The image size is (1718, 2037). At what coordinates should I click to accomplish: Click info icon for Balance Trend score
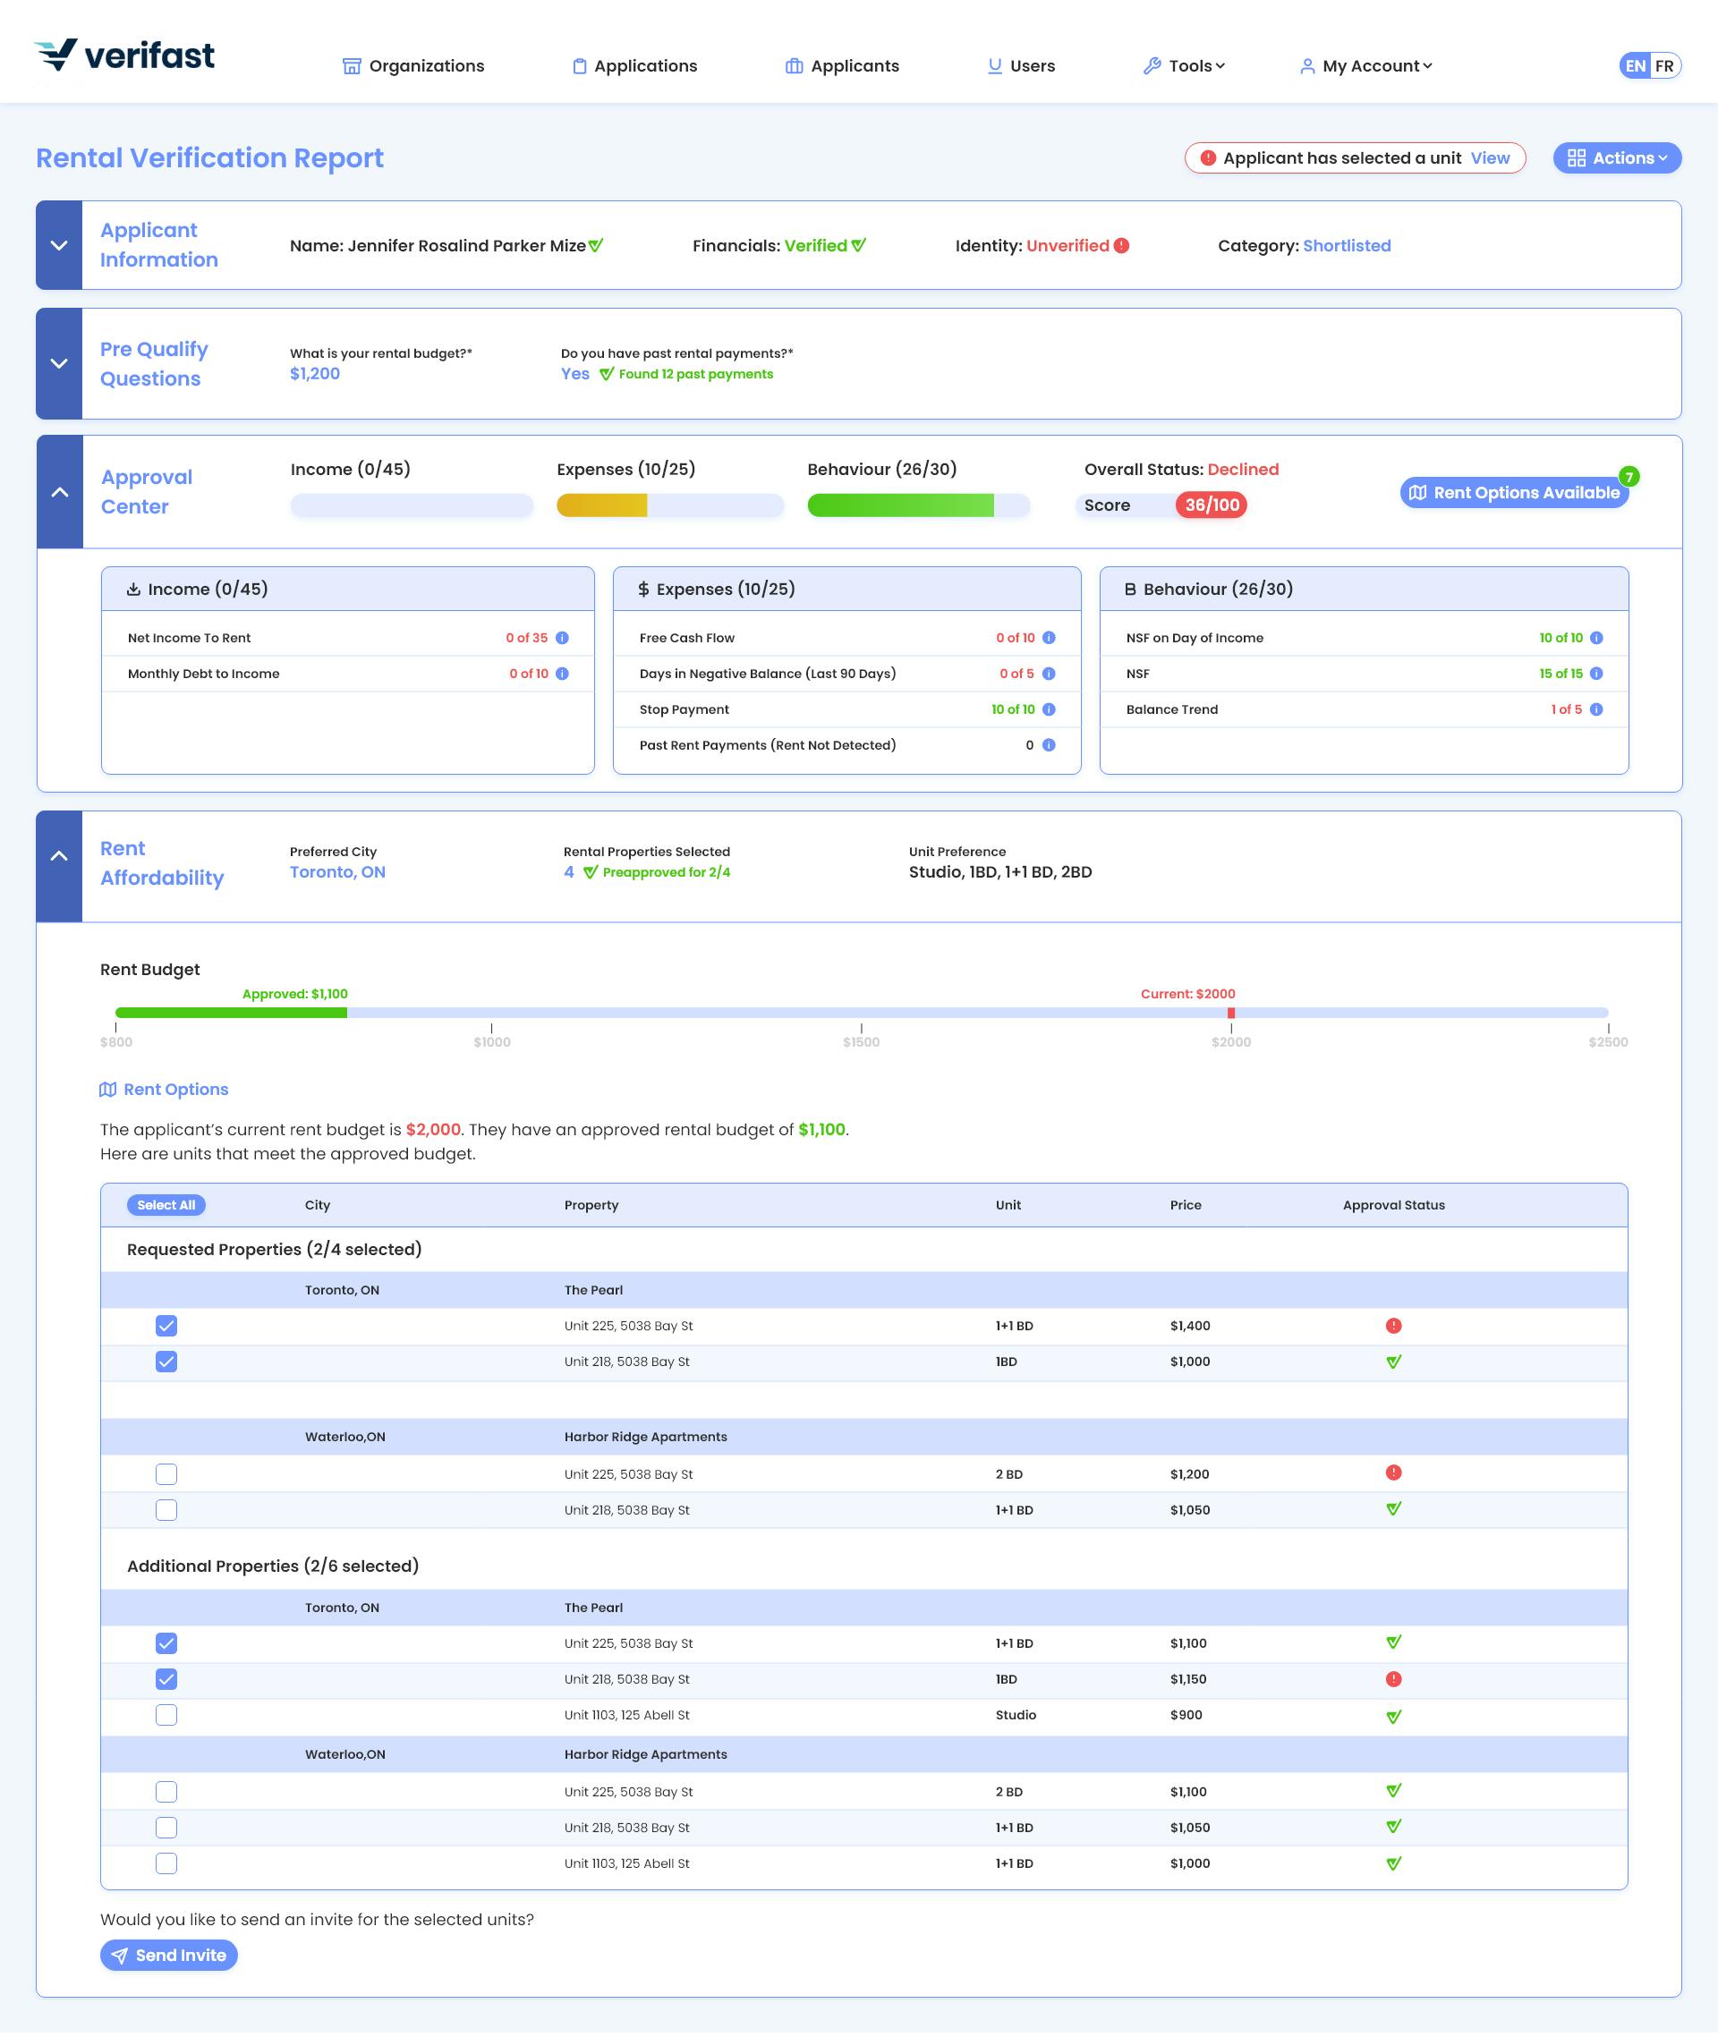pyautogui.click(x=1596, y=709)
